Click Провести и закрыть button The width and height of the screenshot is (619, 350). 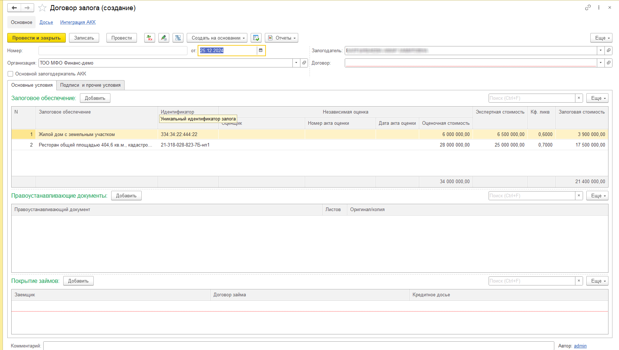click(36, 38)
